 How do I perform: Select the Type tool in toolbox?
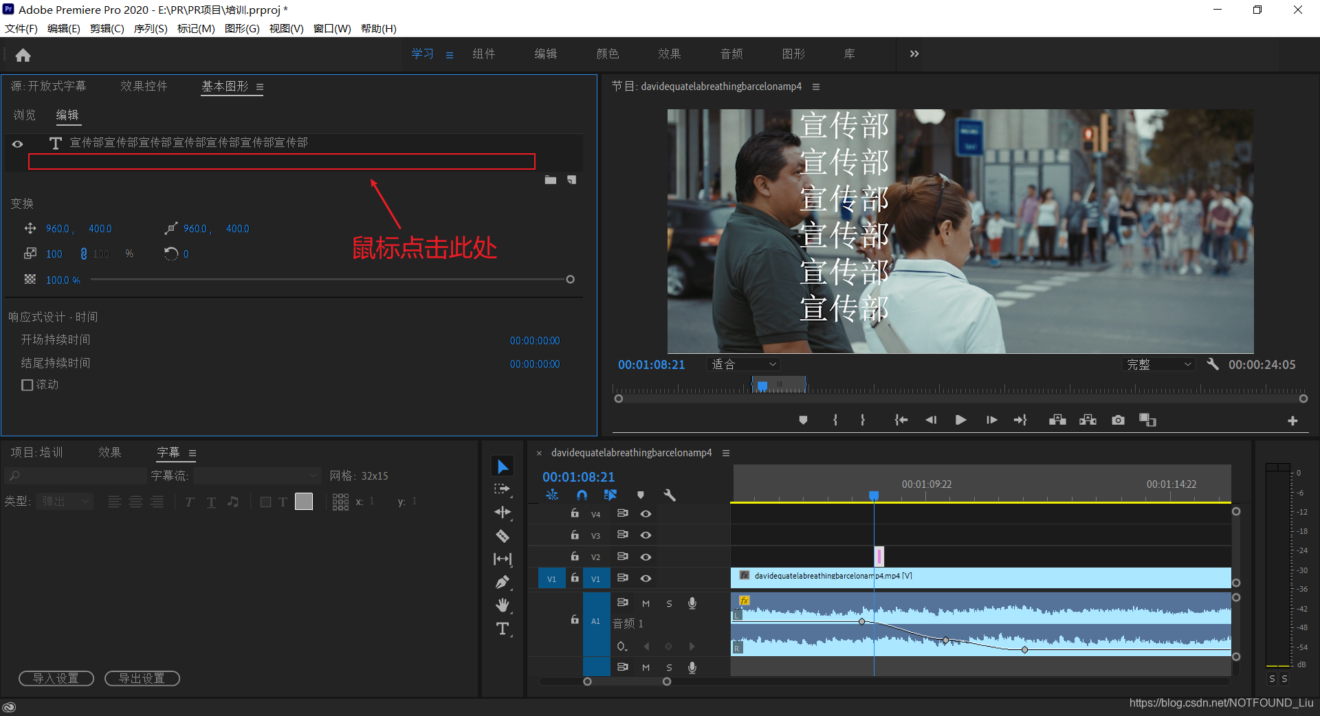(503, 629)
